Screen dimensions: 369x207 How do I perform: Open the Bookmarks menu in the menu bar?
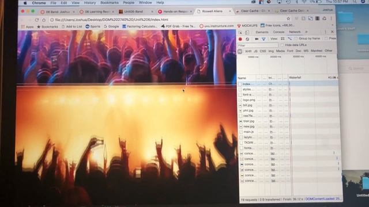tap(110, 2)
